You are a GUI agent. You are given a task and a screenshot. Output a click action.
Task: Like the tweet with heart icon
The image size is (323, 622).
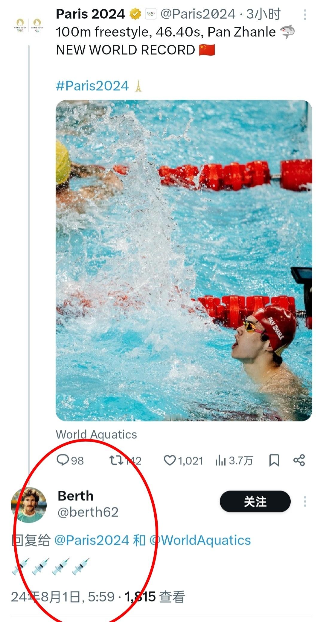pos(170,460)
